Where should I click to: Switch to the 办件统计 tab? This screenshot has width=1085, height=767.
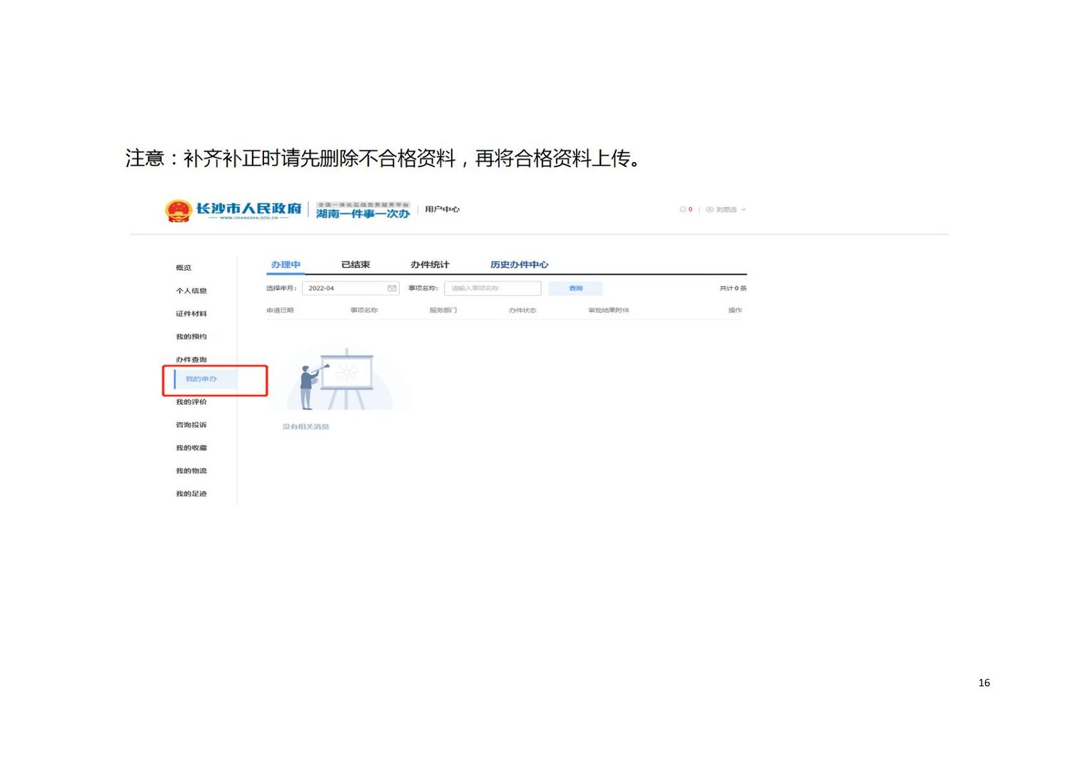[x=430, y=265]
